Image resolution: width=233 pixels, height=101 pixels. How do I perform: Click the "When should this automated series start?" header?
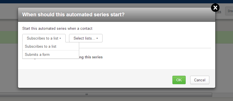click(x=73, y=15)
